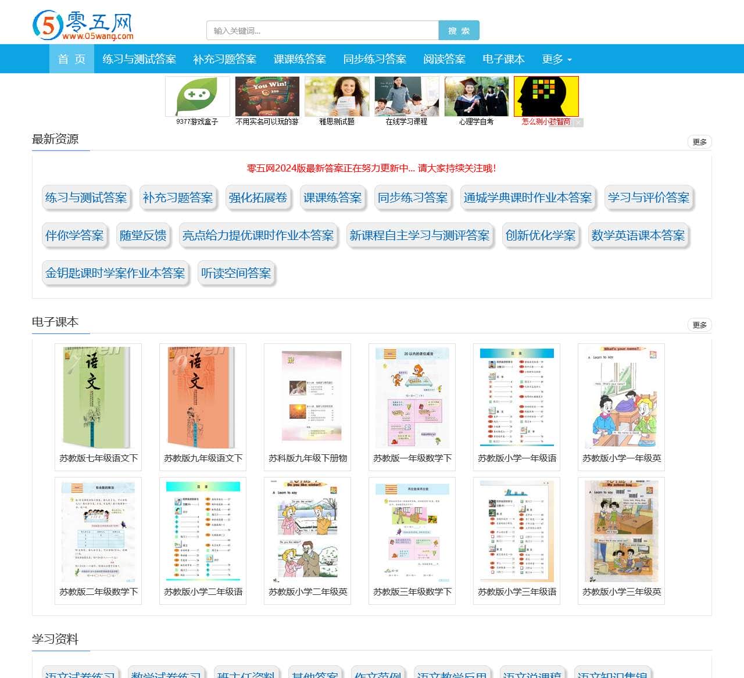Open the 强化拓展卷 tag

[258, 198]
